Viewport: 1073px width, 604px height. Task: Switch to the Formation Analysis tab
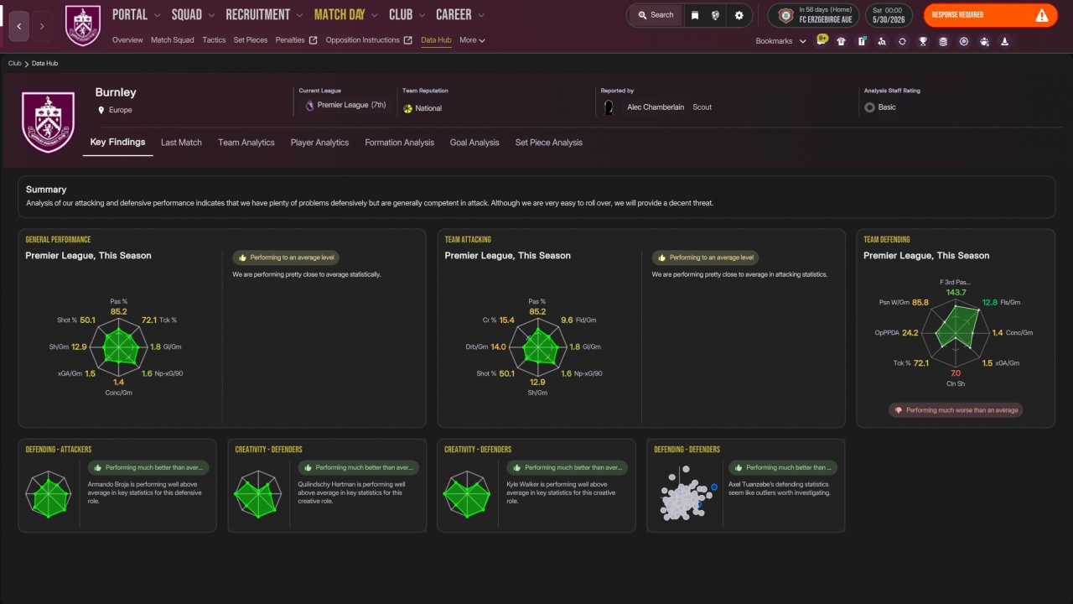click(x=399, y=143)
